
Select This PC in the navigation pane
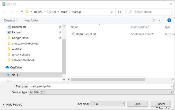click(14, 75)
